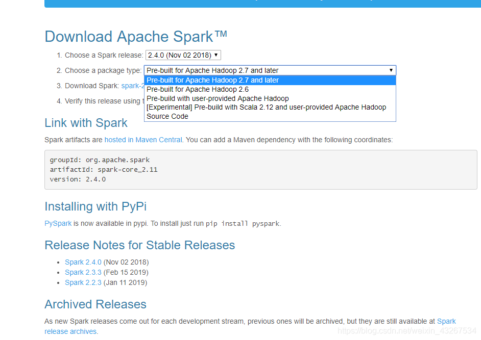Click the 'Choose a Spark release:' label
This screenshot has width=481, height=340.
pos(104,55)
